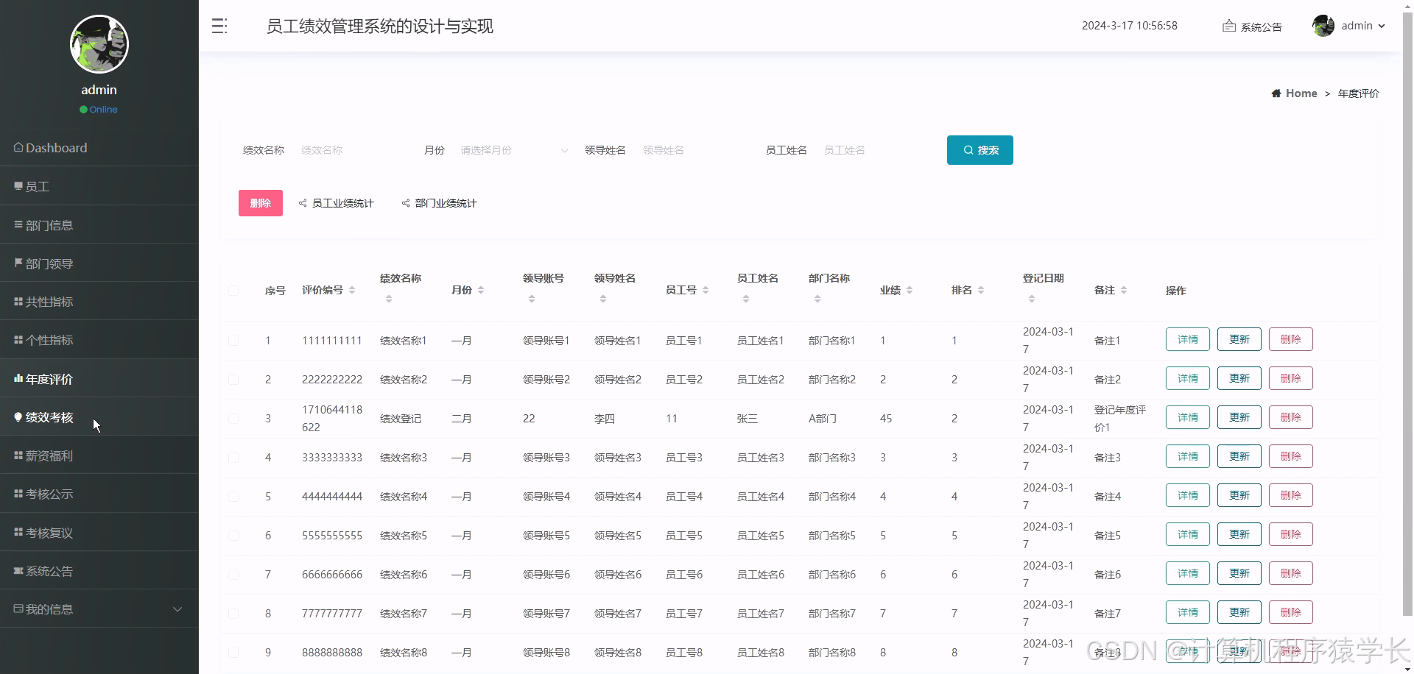Screen dimensions: 1414x674
Task: Check the row with 绩效名称1
Action: (x=233, y=341)
